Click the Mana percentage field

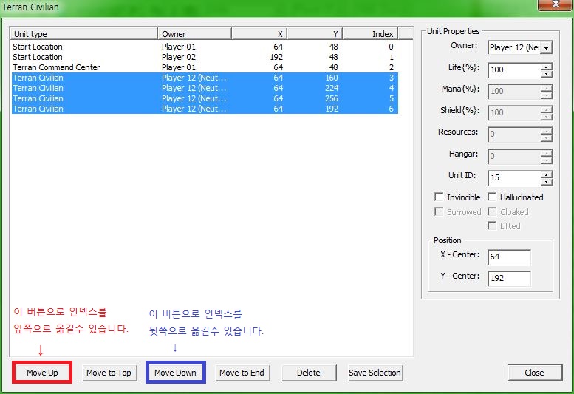pyautogui.click(x=514, y=92)
